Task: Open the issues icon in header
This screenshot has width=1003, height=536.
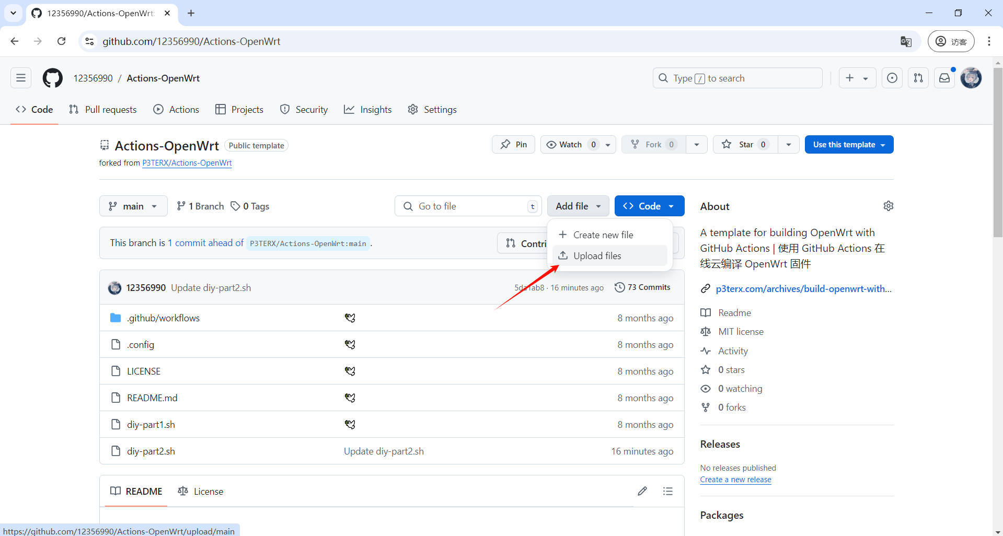Action: click(x=892, y=78)
